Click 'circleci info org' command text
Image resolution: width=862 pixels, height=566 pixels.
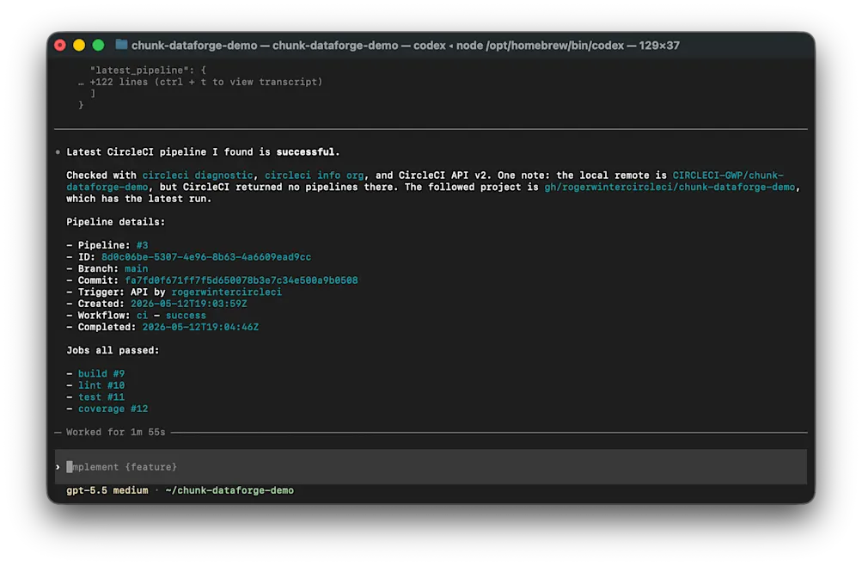[x=314, y=175]
